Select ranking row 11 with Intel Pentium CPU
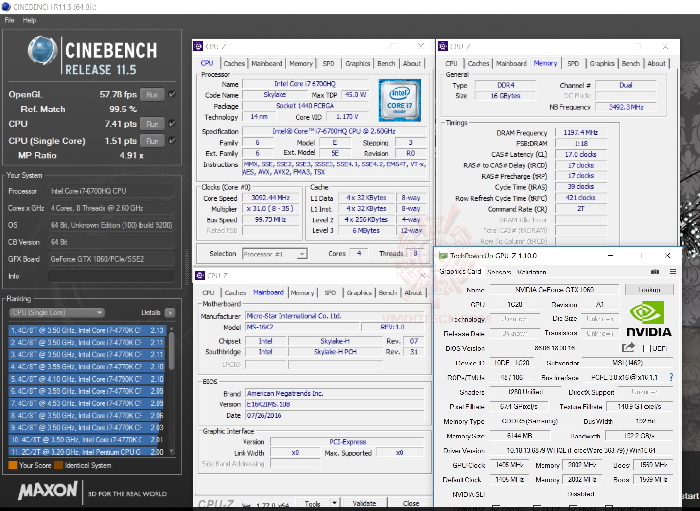 87,452
